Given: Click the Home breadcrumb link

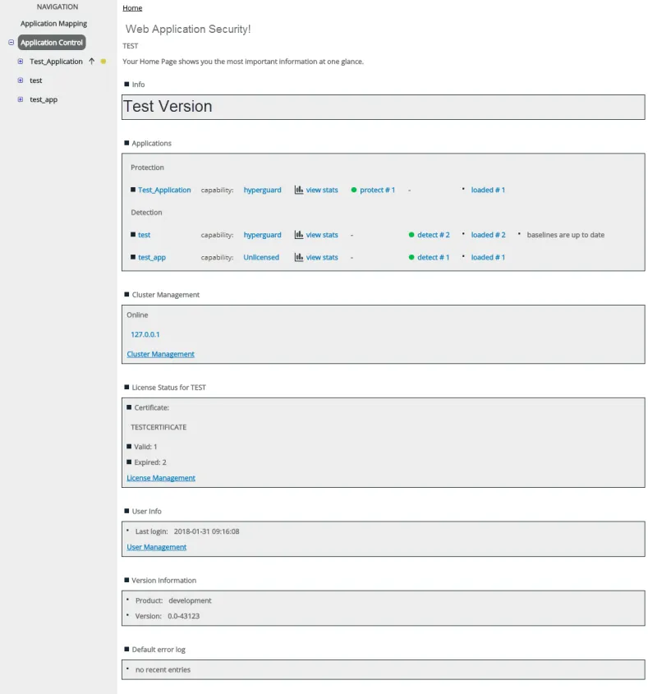Looking at the screenshot, I should click(x=132, y=8).
